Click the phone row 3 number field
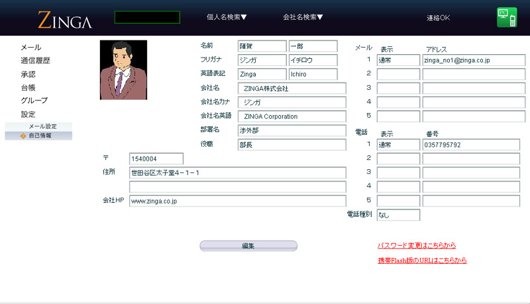530x304 pixels. tap(471, 173)
